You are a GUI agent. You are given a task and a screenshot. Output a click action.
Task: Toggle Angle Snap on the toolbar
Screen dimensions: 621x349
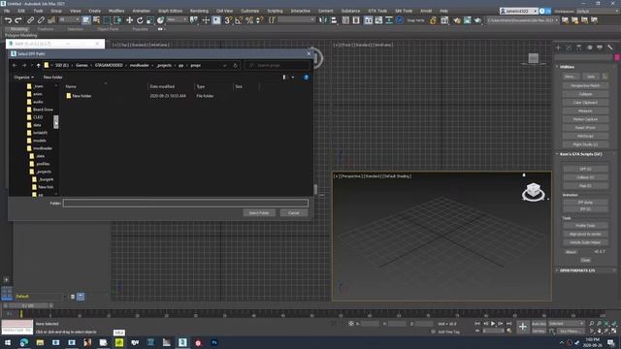click(x=239, y=20)
